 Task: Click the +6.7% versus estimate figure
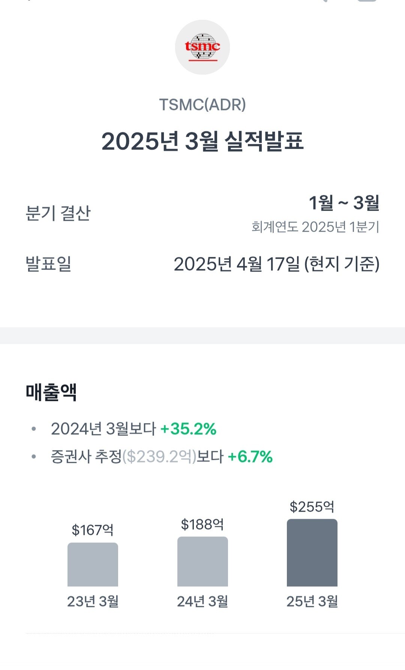point(250,457)
